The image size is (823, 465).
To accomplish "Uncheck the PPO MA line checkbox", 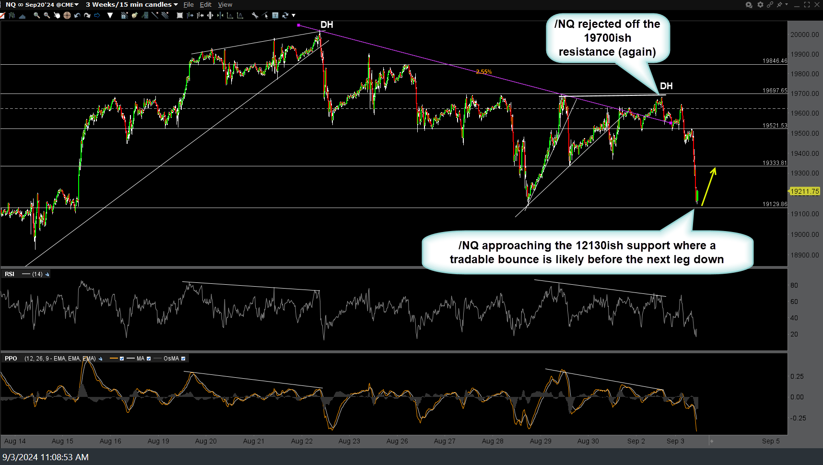I will 149,359.
